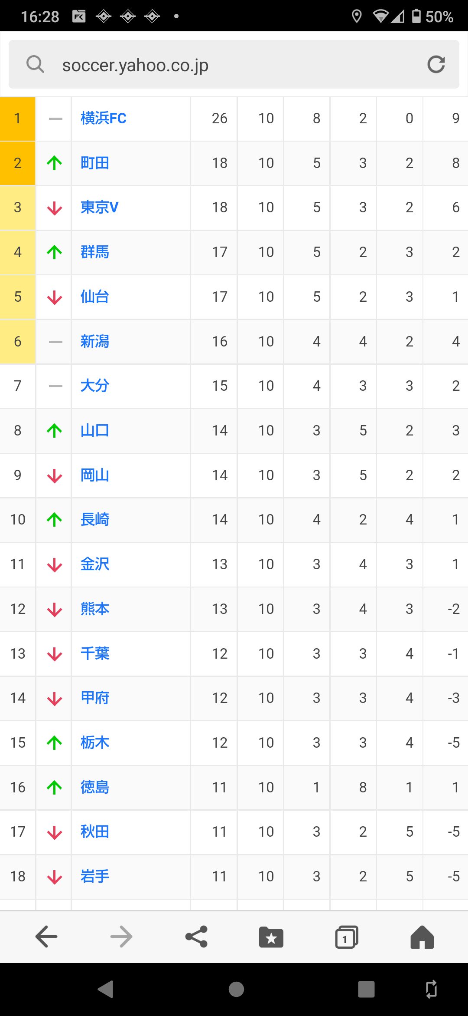The width and height of the screenshot is (468, 1016).
Task: Tap the Android recent apps square
Action: pyautogui.click(x=366, y=990)
